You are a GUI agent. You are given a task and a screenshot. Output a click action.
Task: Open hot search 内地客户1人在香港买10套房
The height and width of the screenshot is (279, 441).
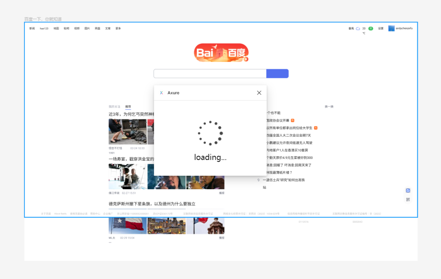point(287,151)
